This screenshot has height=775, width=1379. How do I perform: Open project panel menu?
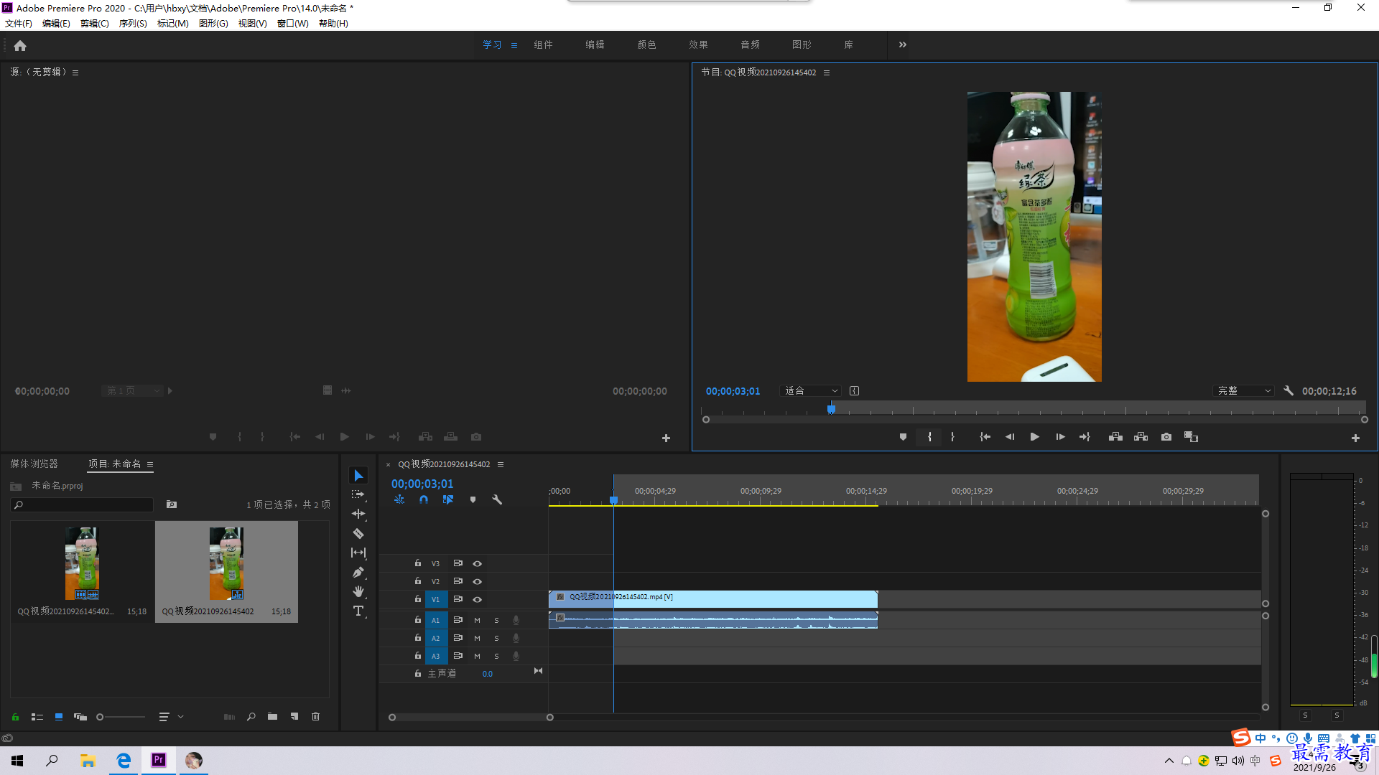[150, 464]
